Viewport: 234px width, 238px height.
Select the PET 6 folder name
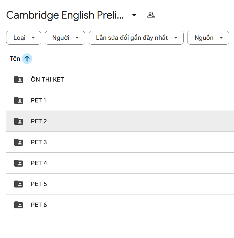click(39, 205)
